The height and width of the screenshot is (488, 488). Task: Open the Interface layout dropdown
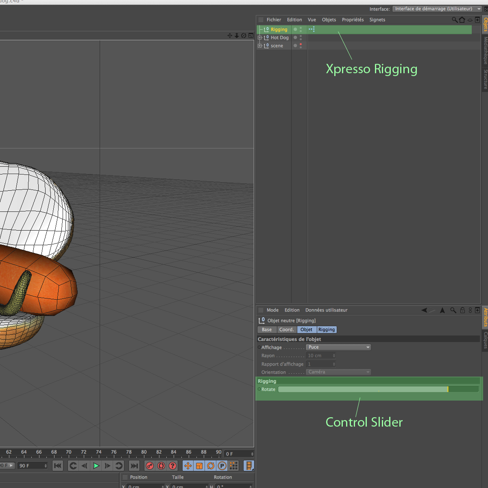click(x=438, y=9)
